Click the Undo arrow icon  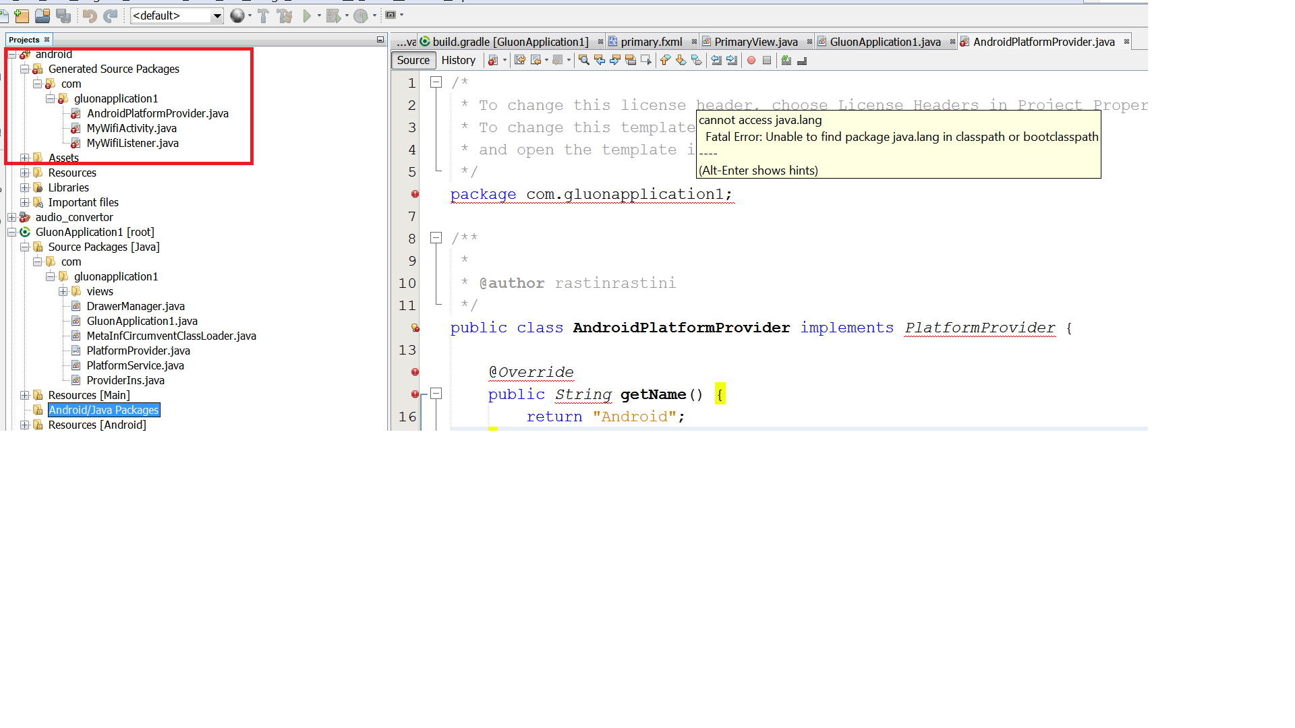pyautogui.click(x=90, y=16)
